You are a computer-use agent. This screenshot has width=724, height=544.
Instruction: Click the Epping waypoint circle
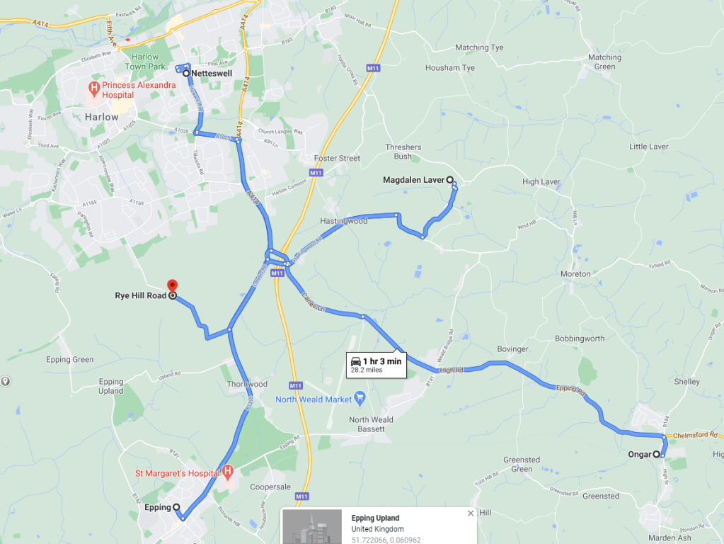coord(176,507)
